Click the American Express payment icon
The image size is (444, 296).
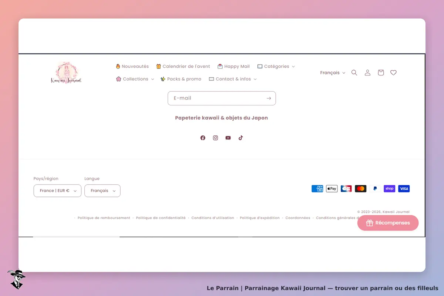(317, 189)
